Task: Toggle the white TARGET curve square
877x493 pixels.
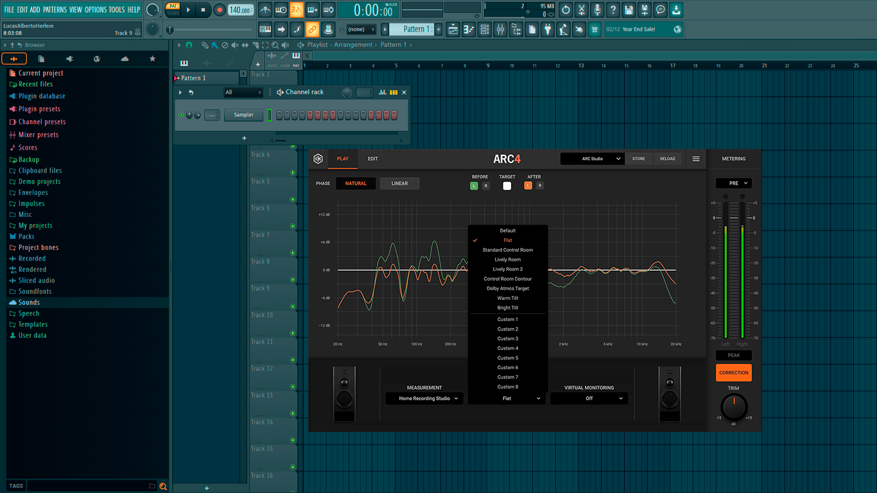Action: (x=507, y=186)
